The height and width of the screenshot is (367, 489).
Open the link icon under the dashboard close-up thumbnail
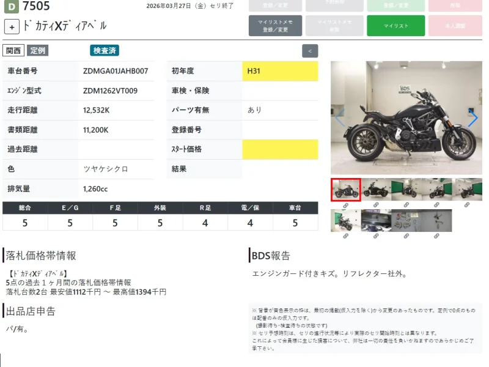pos(376,236)
